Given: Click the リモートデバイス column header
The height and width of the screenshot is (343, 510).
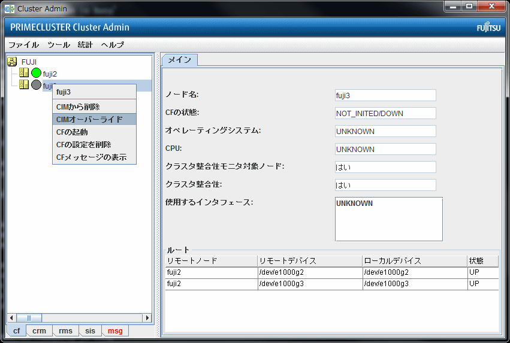Looking at the screenshot, I should point(310,261).
